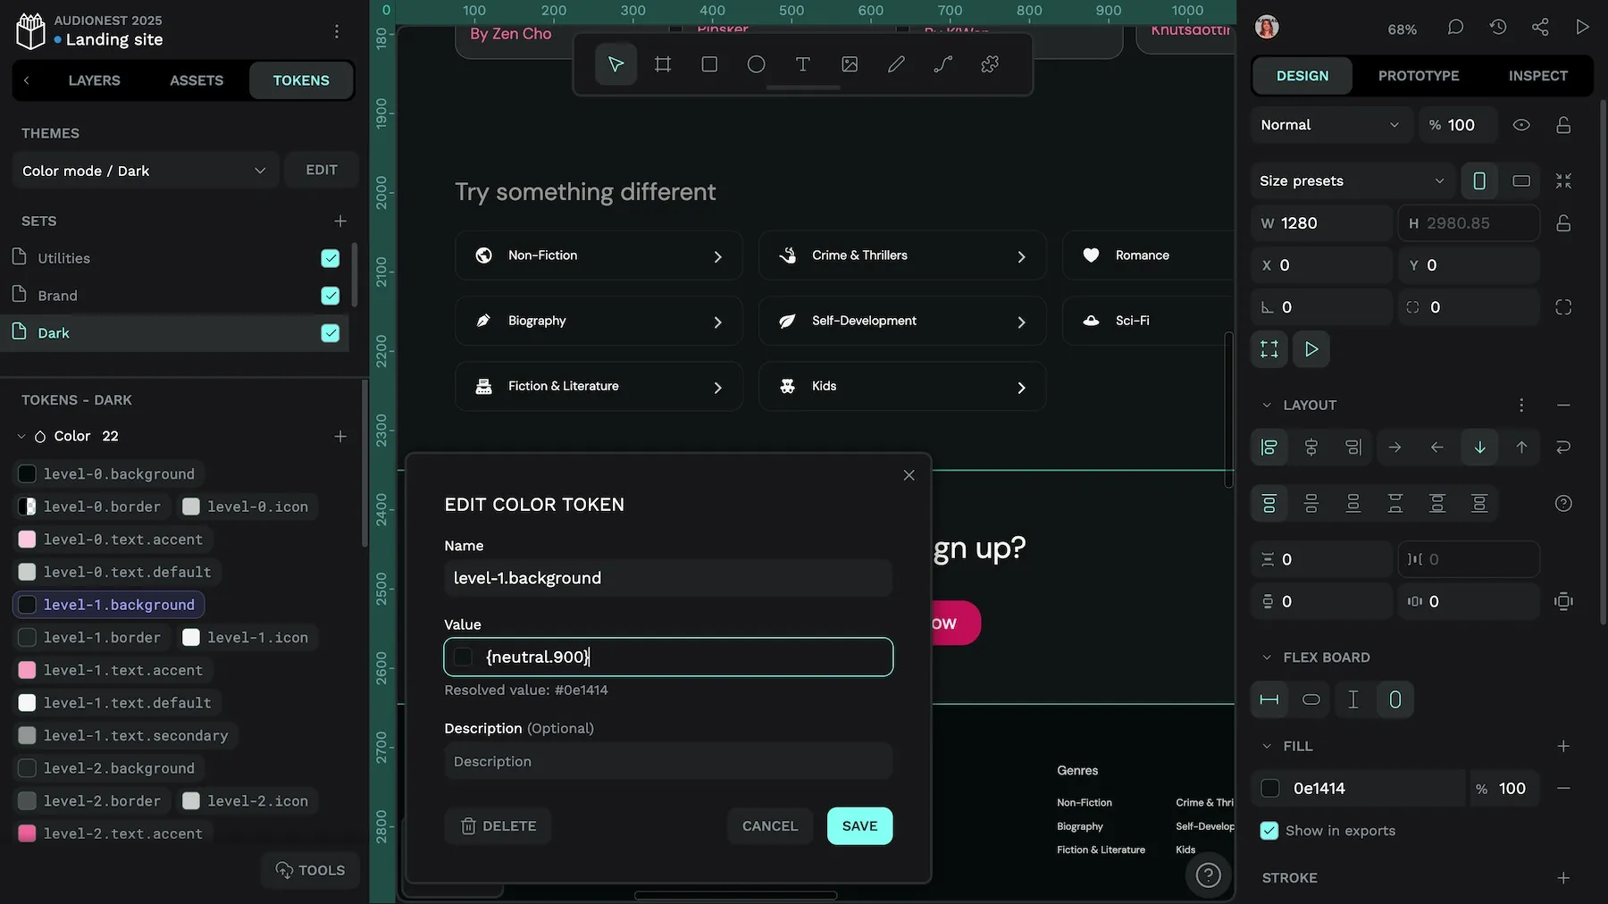Collapse the Color token group
Screen dimensions: 1608x904
point(21,437)
